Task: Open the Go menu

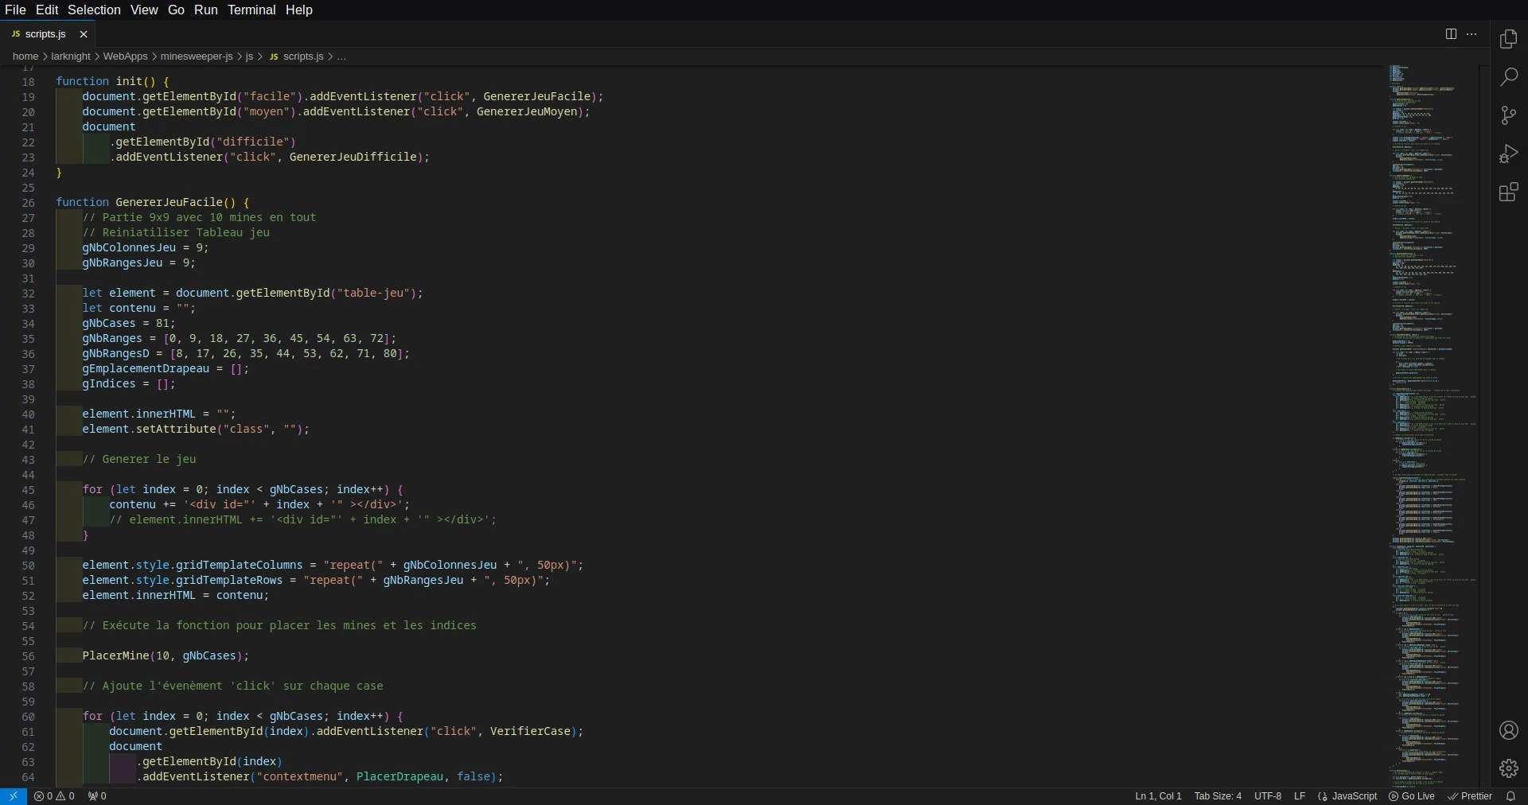Action: pyautogui.click(x=176, y=10)
